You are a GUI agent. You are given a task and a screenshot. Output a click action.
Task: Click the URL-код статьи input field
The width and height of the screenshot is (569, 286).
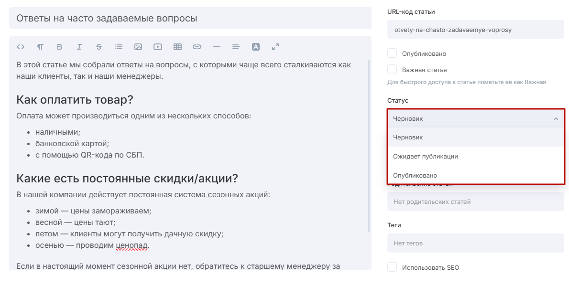(476, 30)
